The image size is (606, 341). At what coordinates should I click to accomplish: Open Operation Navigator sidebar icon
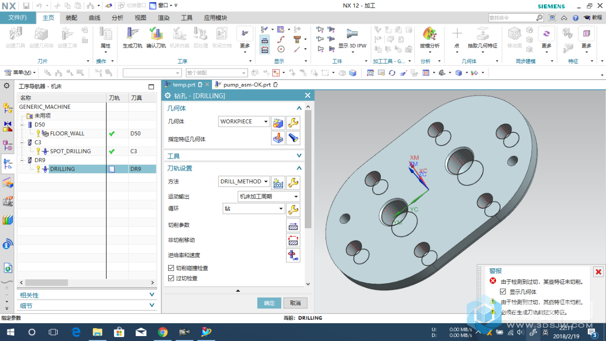coord(7,164)
